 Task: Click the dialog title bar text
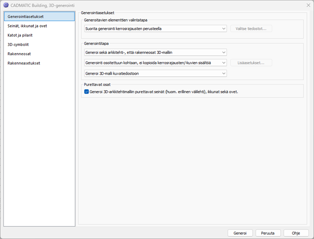pos(42,5)
